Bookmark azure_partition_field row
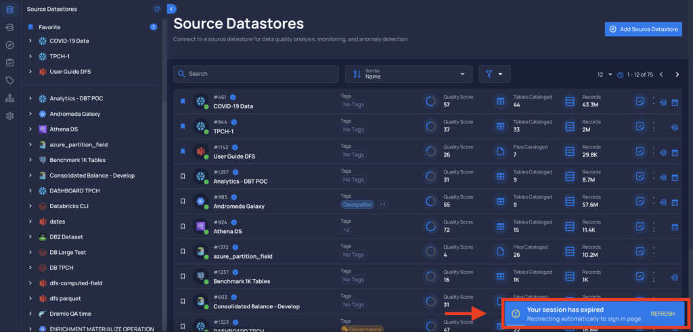This screenshot has width=693, height=332. 183,251
